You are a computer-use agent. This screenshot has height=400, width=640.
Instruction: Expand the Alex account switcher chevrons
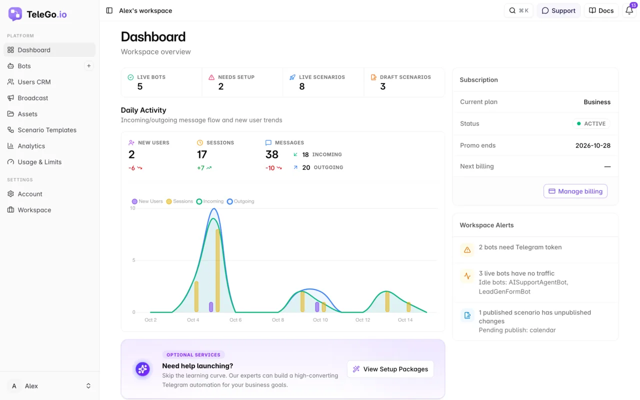coord(88,386)
